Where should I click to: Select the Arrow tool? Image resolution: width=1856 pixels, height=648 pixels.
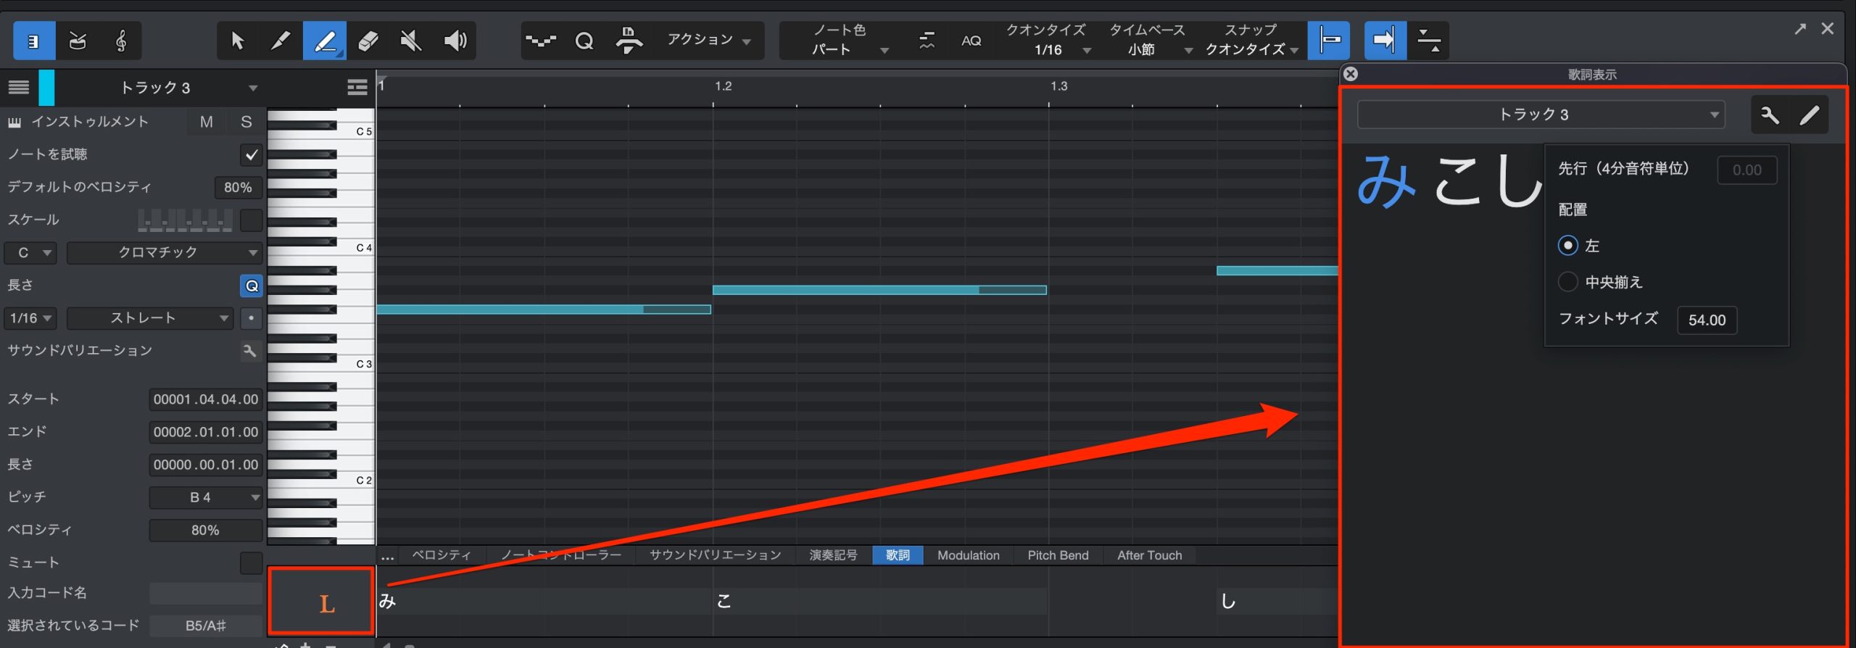tap(238, 41)
